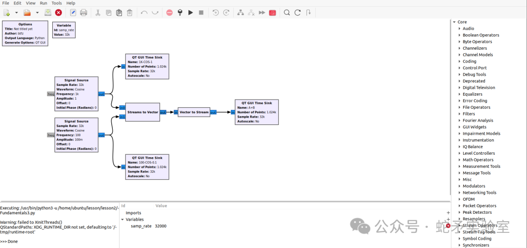Image resolution: width=527 pixels, height=248 pixels.
Task: Open the find blocks search icon
Action: click(287, 13)
